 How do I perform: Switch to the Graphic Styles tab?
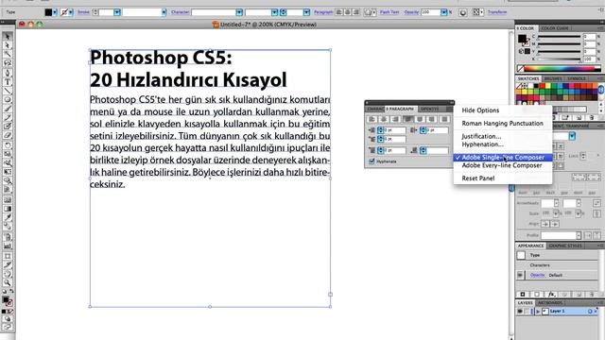(x=565, y=246)
